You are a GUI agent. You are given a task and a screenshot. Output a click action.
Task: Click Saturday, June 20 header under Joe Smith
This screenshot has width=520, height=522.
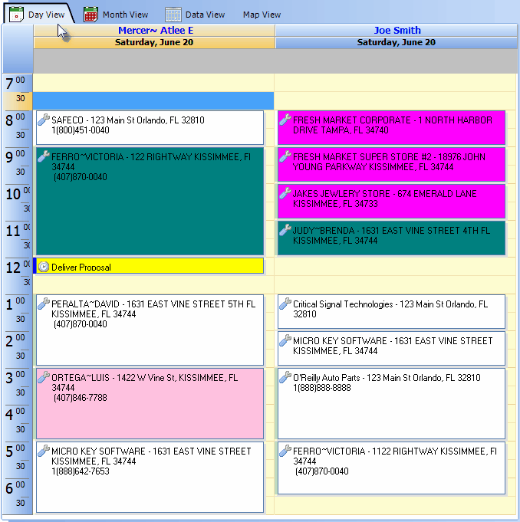pos(397,43)
